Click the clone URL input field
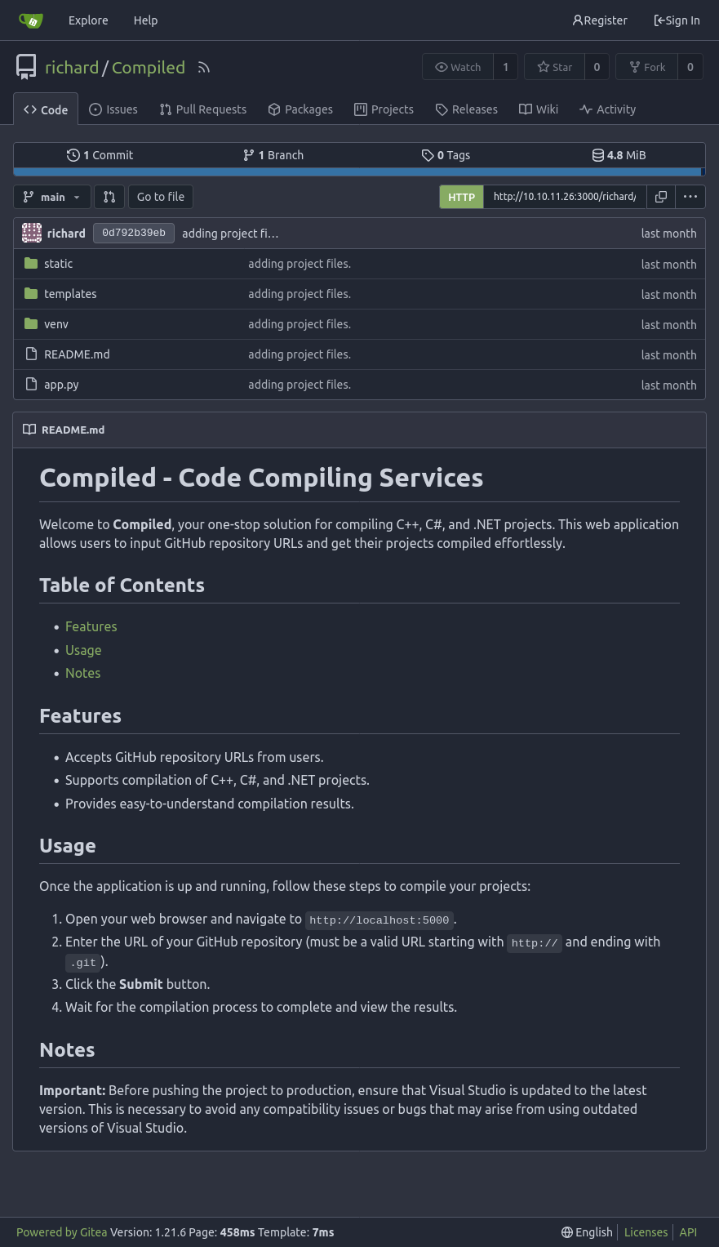The height and width of the screenshot is (1247, 719). pyautogui.click(x=564, y=197)
